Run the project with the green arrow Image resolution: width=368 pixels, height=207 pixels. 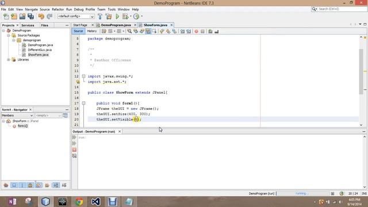pos(117,17)
